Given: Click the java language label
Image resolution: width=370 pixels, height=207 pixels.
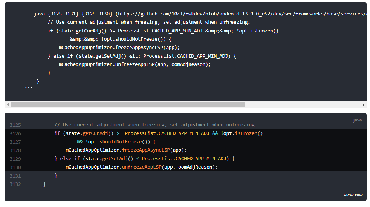Looking at the screenshot, I should point(357,120).
